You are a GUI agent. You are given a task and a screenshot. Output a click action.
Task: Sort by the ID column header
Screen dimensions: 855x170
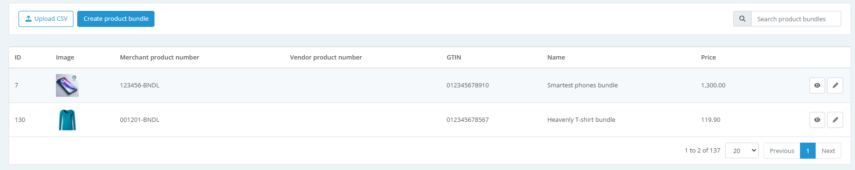click(18, 57)
